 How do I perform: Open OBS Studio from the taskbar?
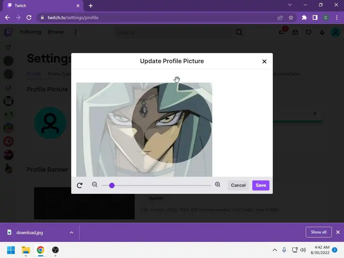(55, 250)
